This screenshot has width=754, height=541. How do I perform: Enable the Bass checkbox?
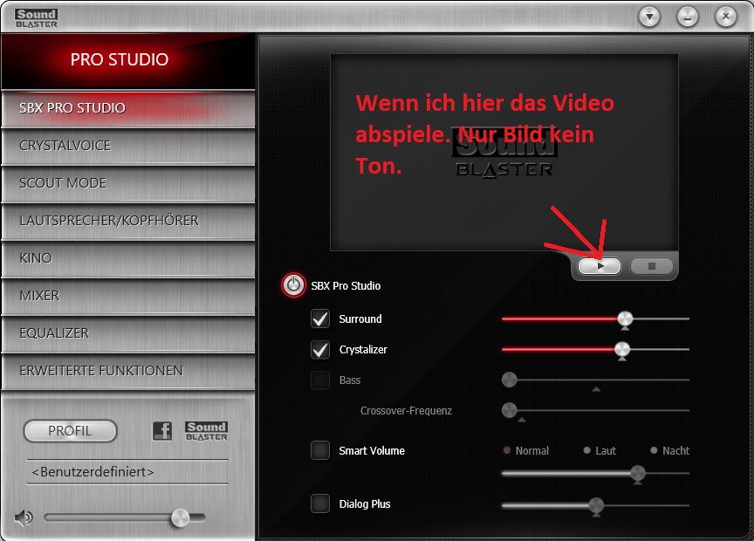(320, 380)
